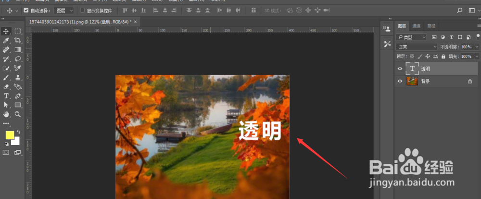
Task: Click Align Top Edges in options bar
Action: 125,11
